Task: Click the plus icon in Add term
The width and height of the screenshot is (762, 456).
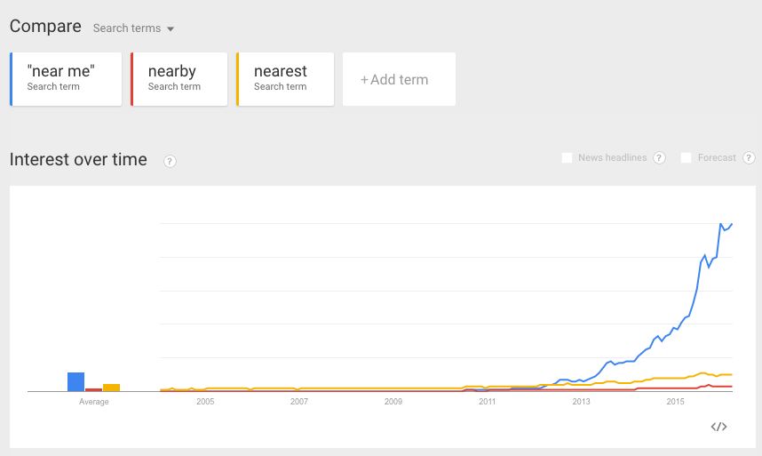Action: tap(364, 80)
